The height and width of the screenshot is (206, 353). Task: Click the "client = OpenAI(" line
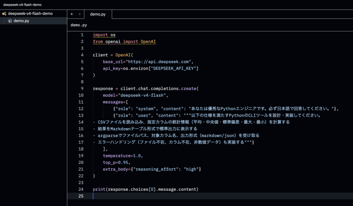[x=113, y=55]
